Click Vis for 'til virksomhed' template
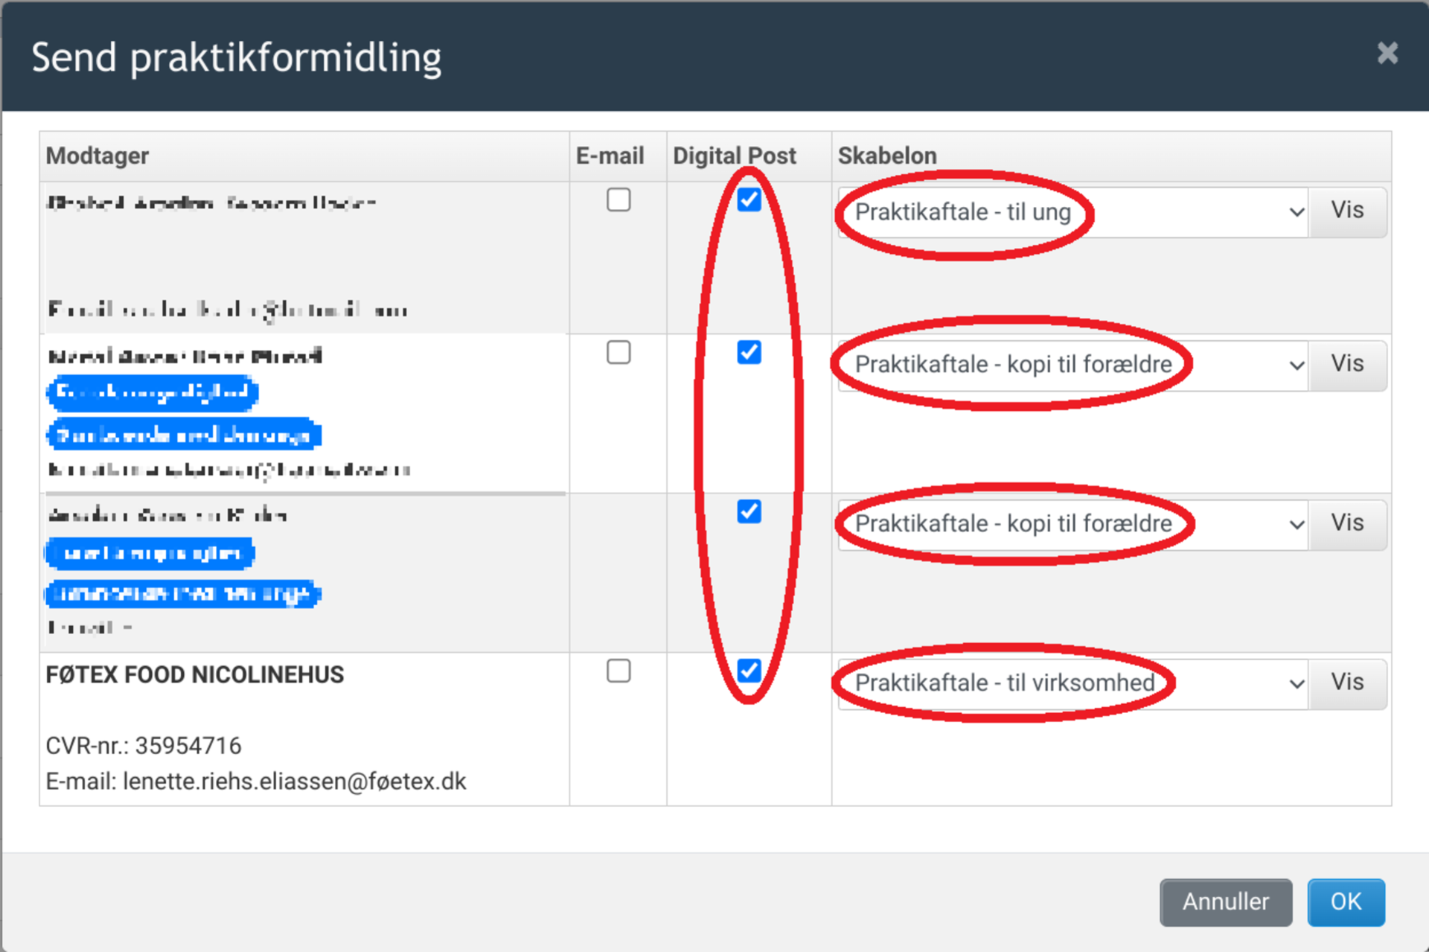Screen dimensions: 1429x952 (x=1347, y=683)
